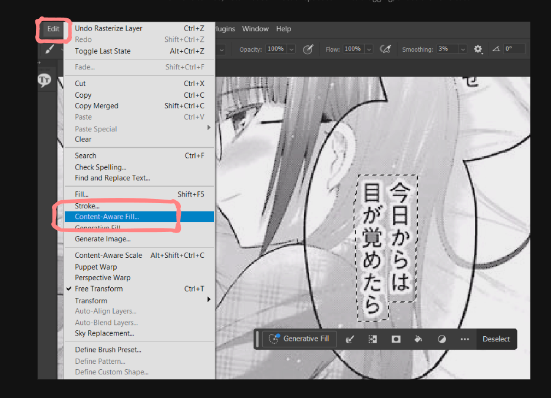Open Sky Replacement dialog
Image resolution: width=551 pixels, height=398 pixels.
pos(140,333)
